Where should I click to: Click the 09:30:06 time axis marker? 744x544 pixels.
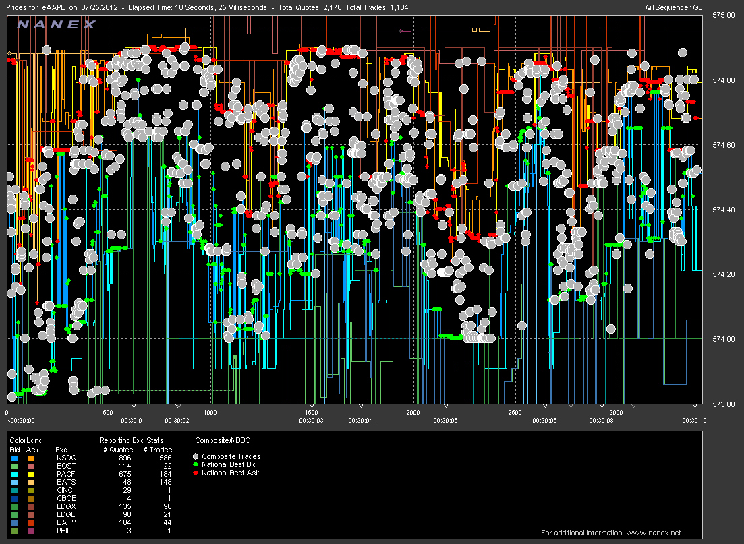click(545, 420)
